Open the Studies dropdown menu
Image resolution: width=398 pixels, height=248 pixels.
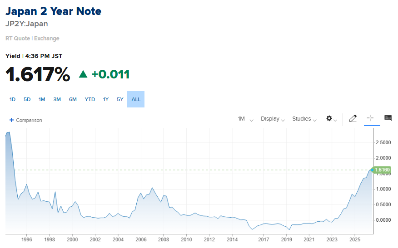(x=304, y=119)
